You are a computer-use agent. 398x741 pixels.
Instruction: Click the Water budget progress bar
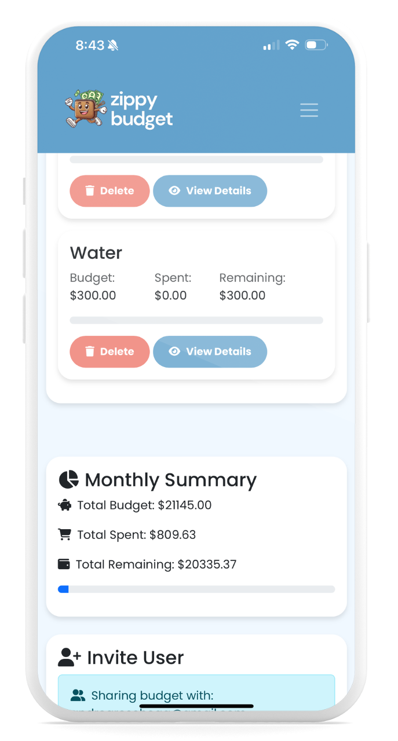[x=196, y=320]
